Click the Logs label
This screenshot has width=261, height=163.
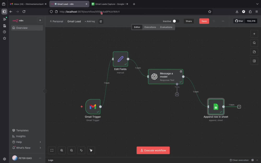point(51,160)
